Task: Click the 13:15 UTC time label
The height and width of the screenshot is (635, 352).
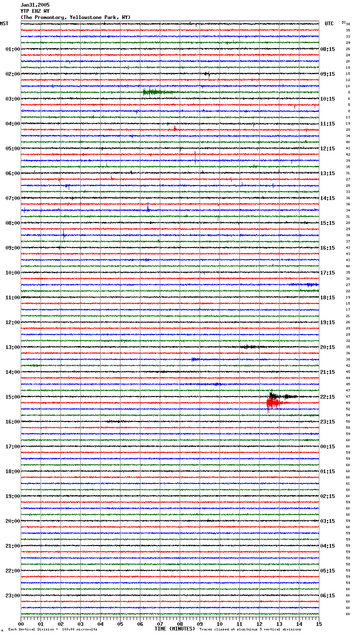Action: pyautogui.click(x=328, y=173)
